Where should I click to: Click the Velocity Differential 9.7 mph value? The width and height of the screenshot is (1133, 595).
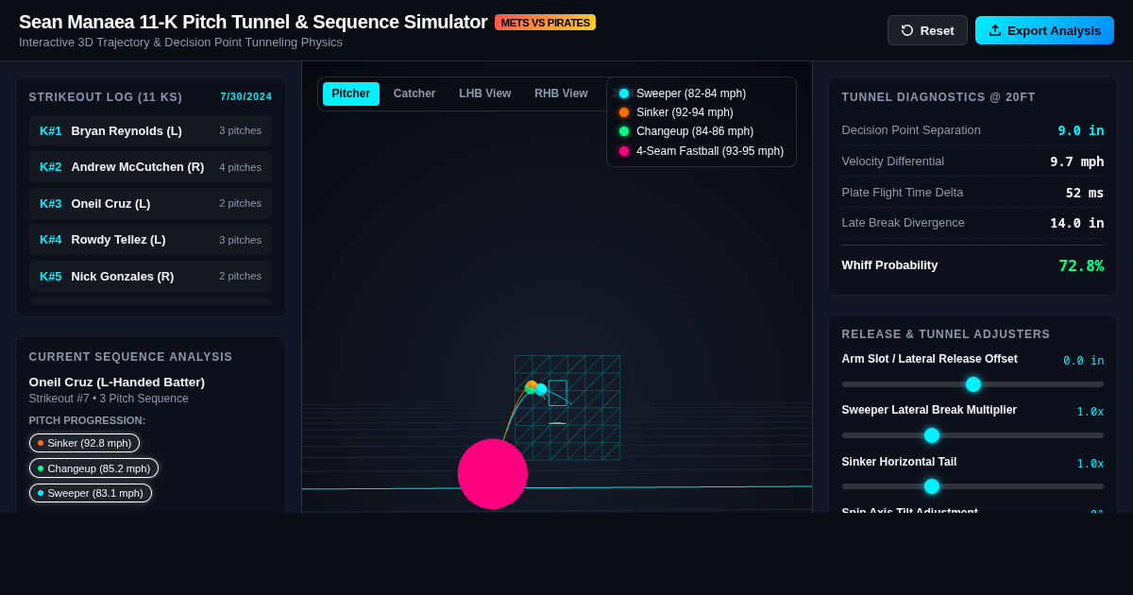tap(1077, 161)
